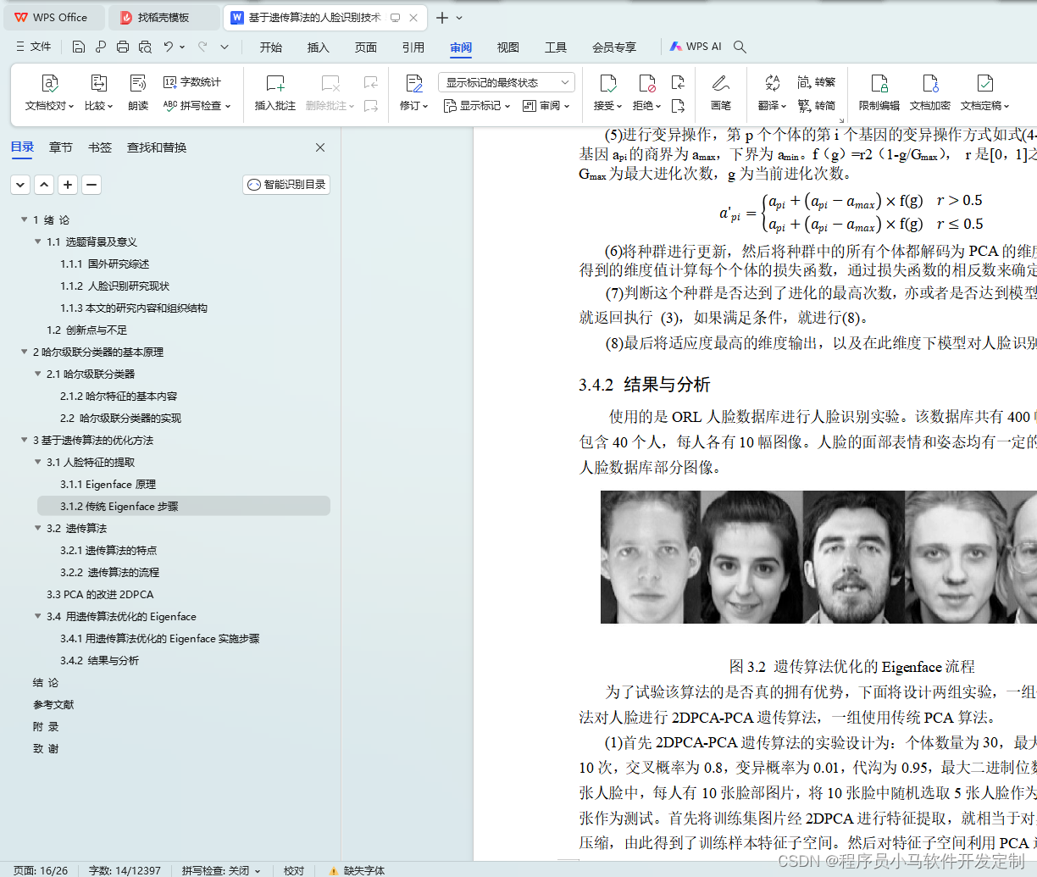The image size is (1037, 877).
Task: Collapse the 1.1 选题背景及意义 outline node
Action: [x=37, y=241]
